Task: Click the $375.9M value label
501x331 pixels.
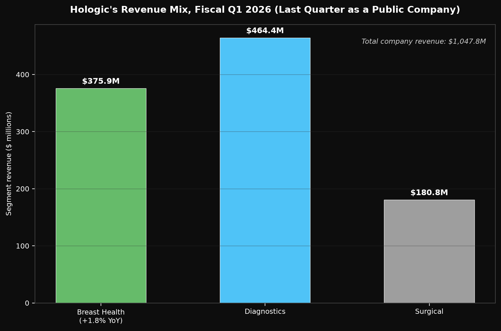Action: (101, 81)
